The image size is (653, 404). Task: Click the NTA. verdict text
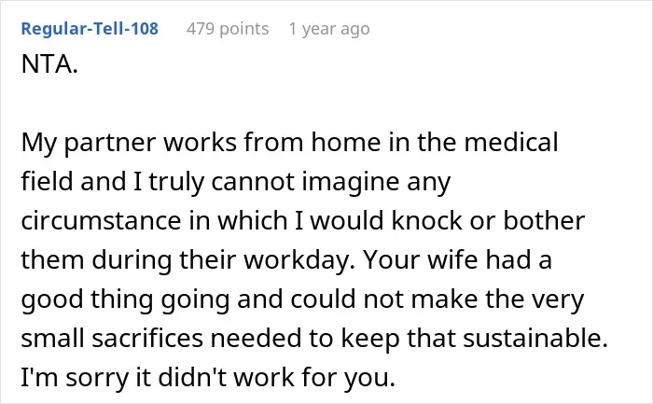tap(49, 64)
